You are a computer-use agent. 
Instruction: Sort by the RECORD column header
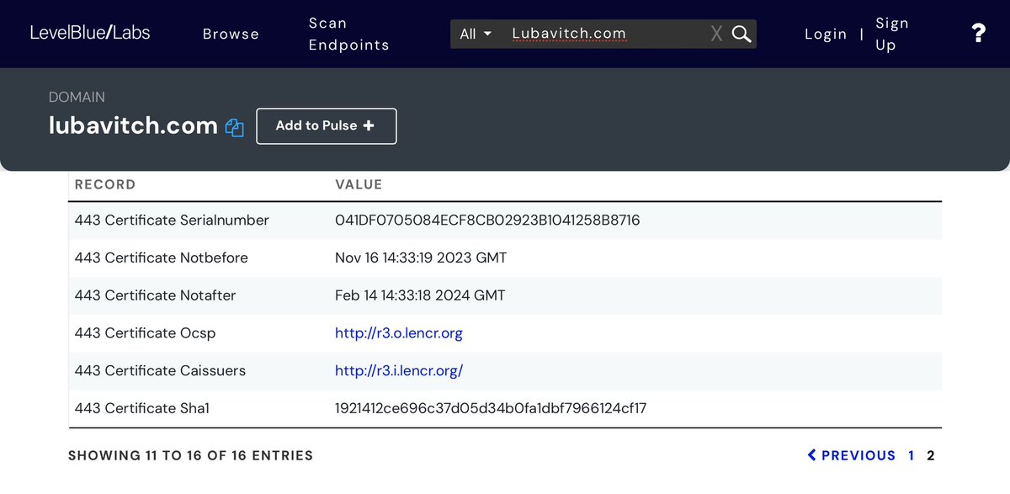[x=105, y=184]
